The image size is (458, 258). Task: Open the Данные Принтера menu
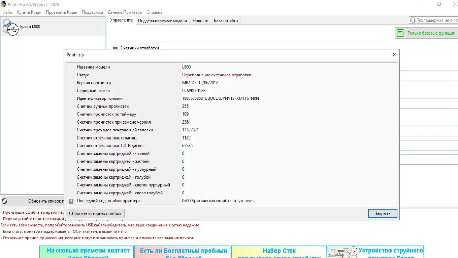(125, 12)
